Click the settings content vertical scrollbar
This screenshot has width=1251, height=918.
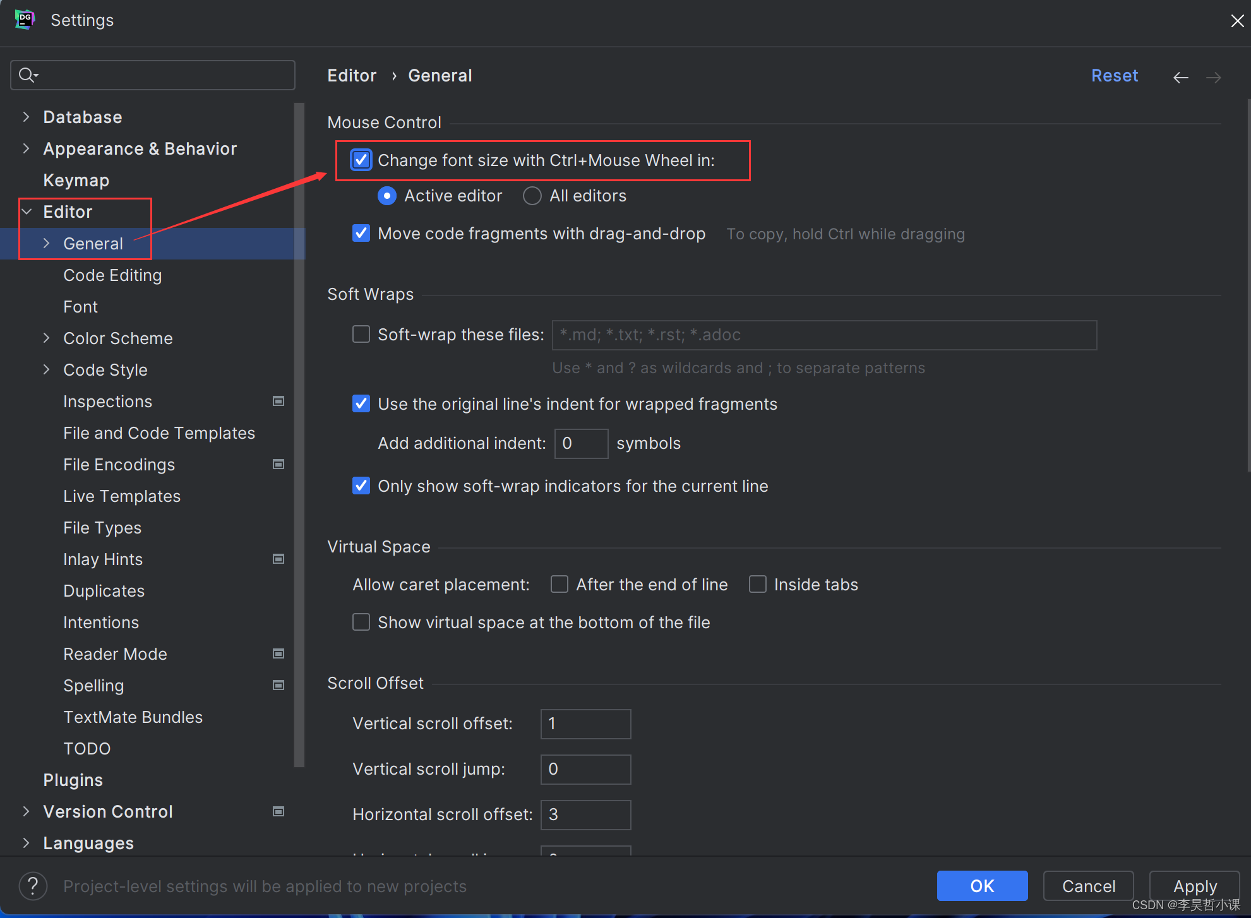click(1248, 284)
